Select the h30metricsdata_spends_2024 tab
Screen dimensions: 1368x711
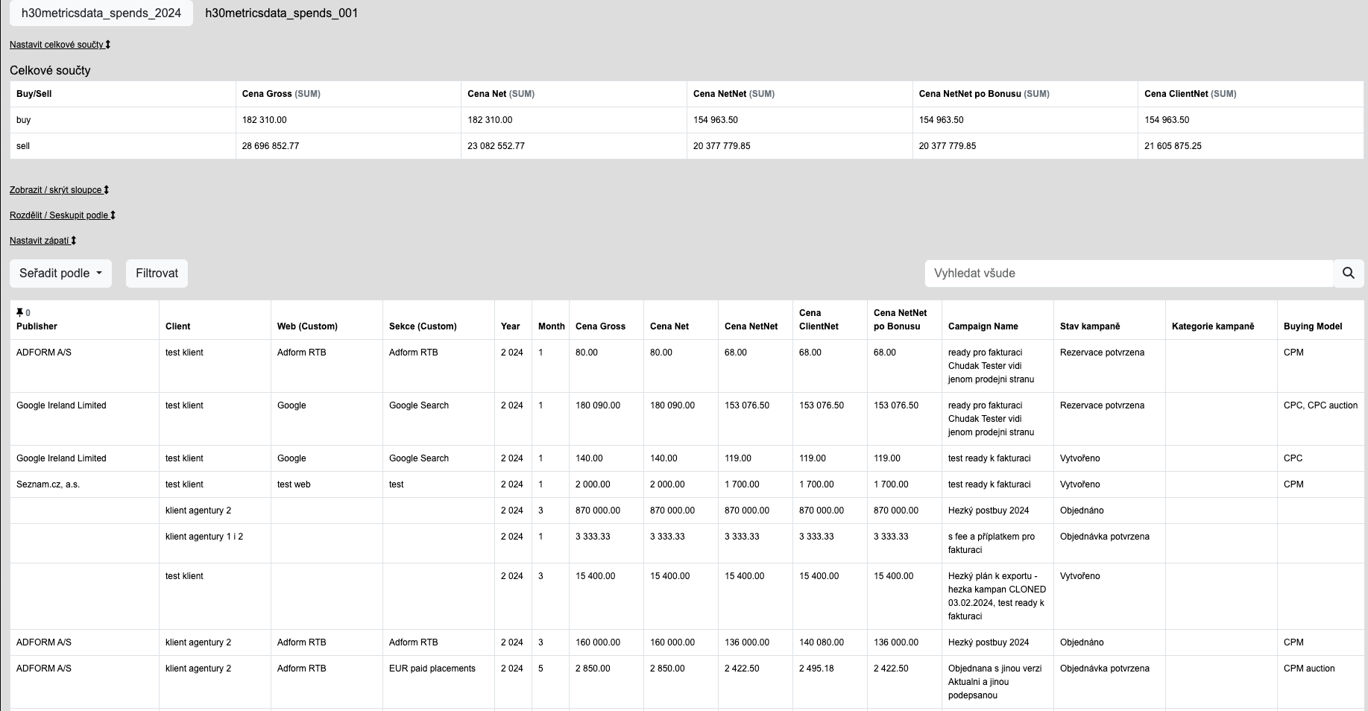tap(101, 13)
